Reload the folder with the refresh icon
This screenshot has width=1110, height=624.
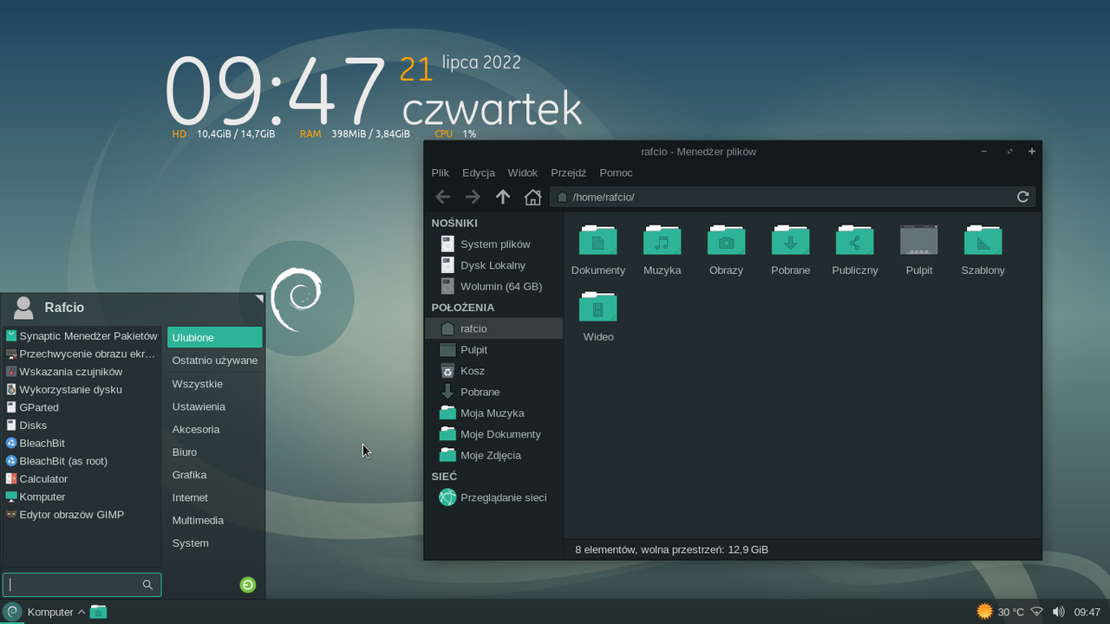pos(1022,197)
